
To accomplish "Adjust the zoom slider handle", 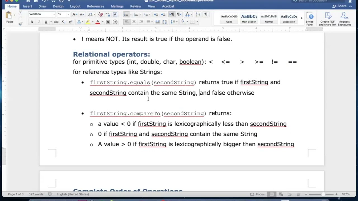I will 323,194.
